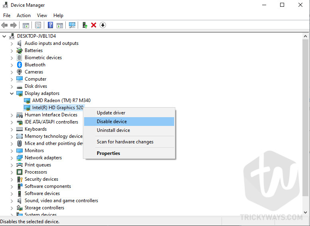
Task: Expand the Disk drives category
Action: (x=12, y=87)
